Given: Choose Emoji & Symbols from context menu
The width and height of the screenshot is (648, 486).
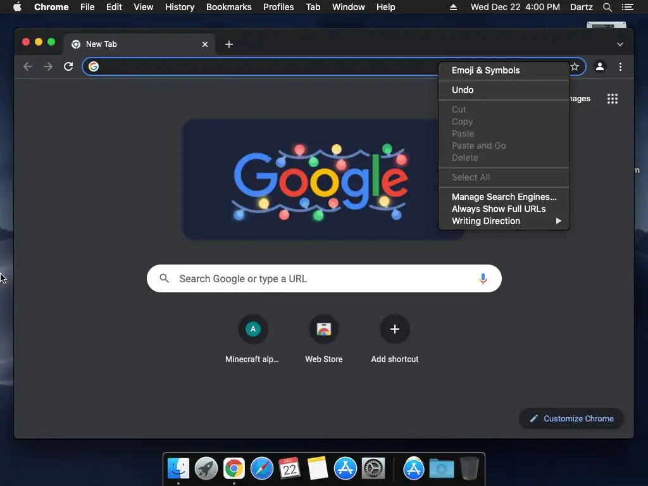Looking at the screenshot, I should point(504,70).
